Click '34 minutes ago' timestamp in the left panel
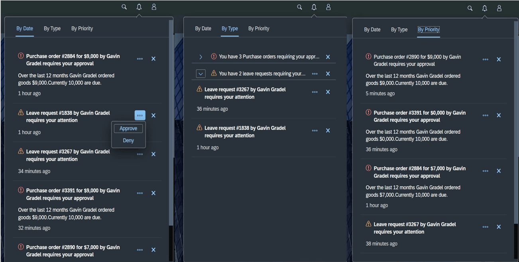Image resolution: width=519 pixels, height=262 pixels. 34,171
